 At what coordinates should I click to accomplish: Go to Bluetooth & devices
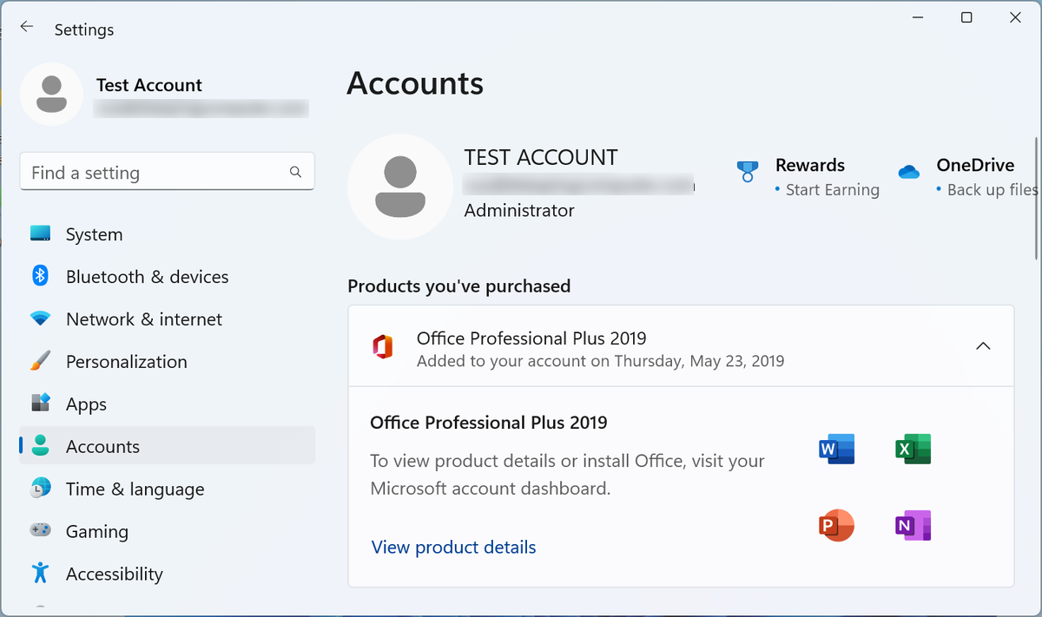(x=147, y=277)
